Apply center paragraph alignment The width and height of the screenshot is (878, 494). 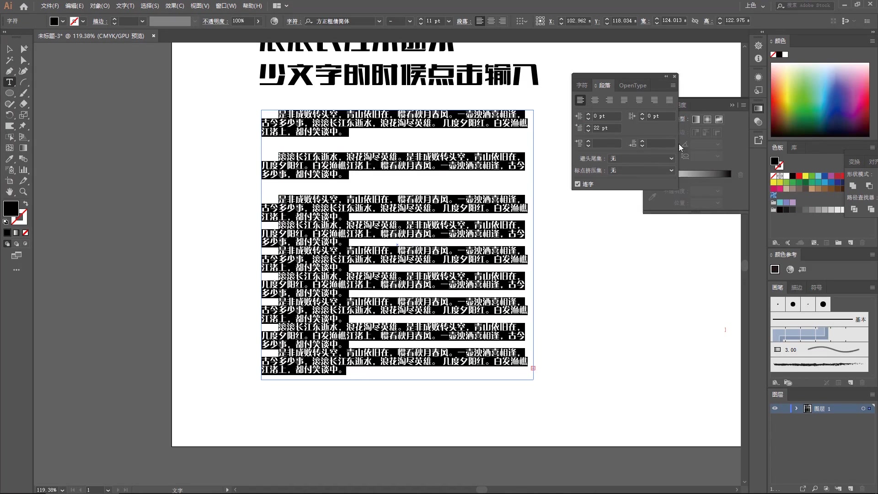595,100
